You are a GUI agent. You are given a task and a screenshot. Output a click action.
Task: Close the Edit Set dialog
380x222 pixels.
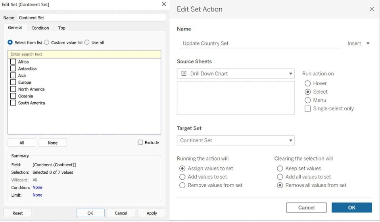click(164, 4)
